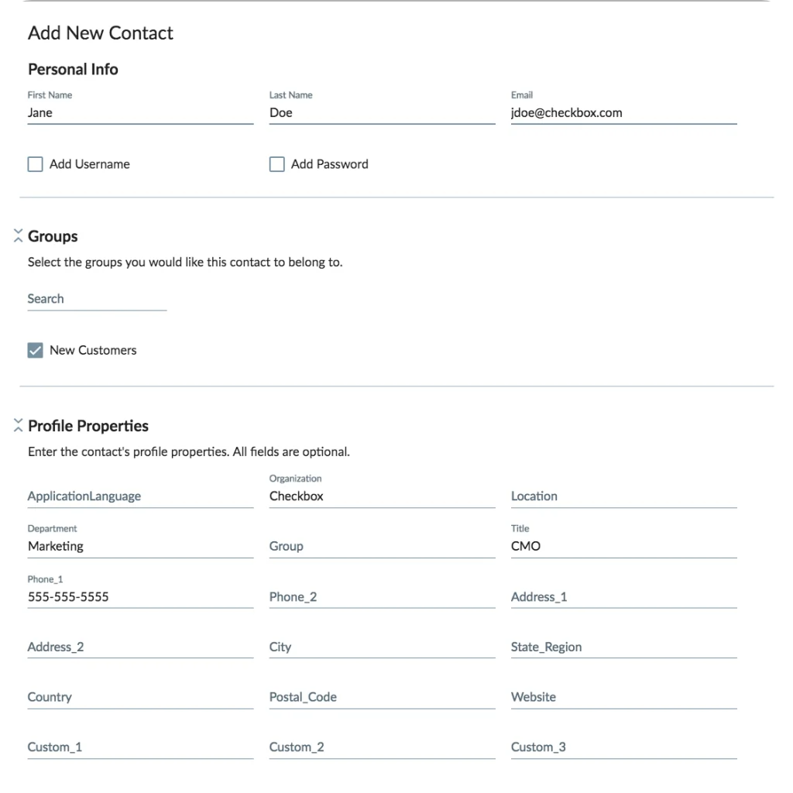793x793 pixels.
Task: Click the Phone_2 field
Action: point(382,597)
